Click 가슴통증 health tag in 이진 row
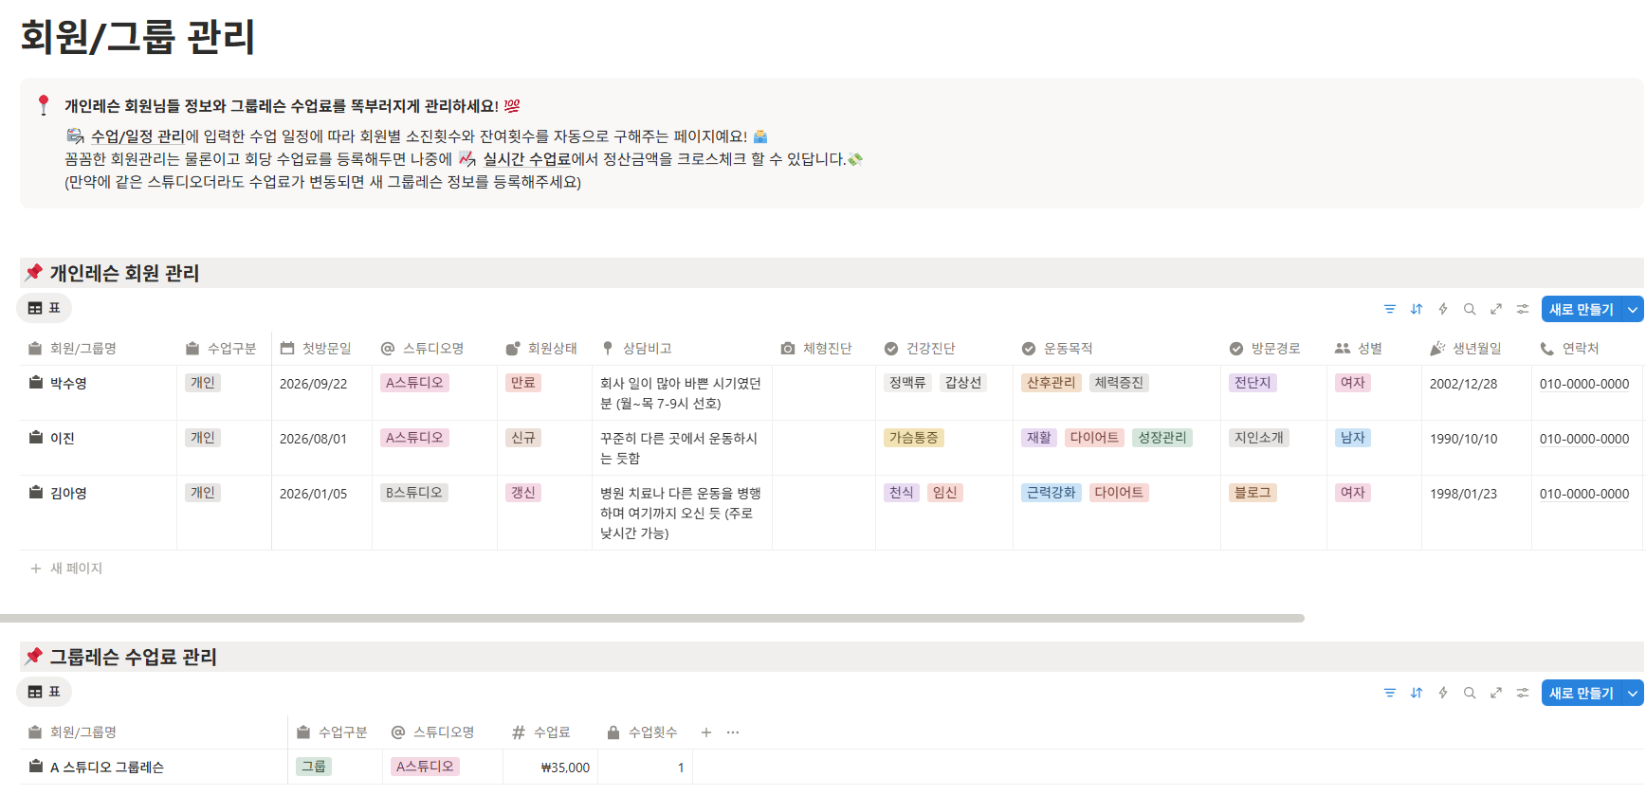The width and height of the screenshot is (1646, 795). coord(914,438)
